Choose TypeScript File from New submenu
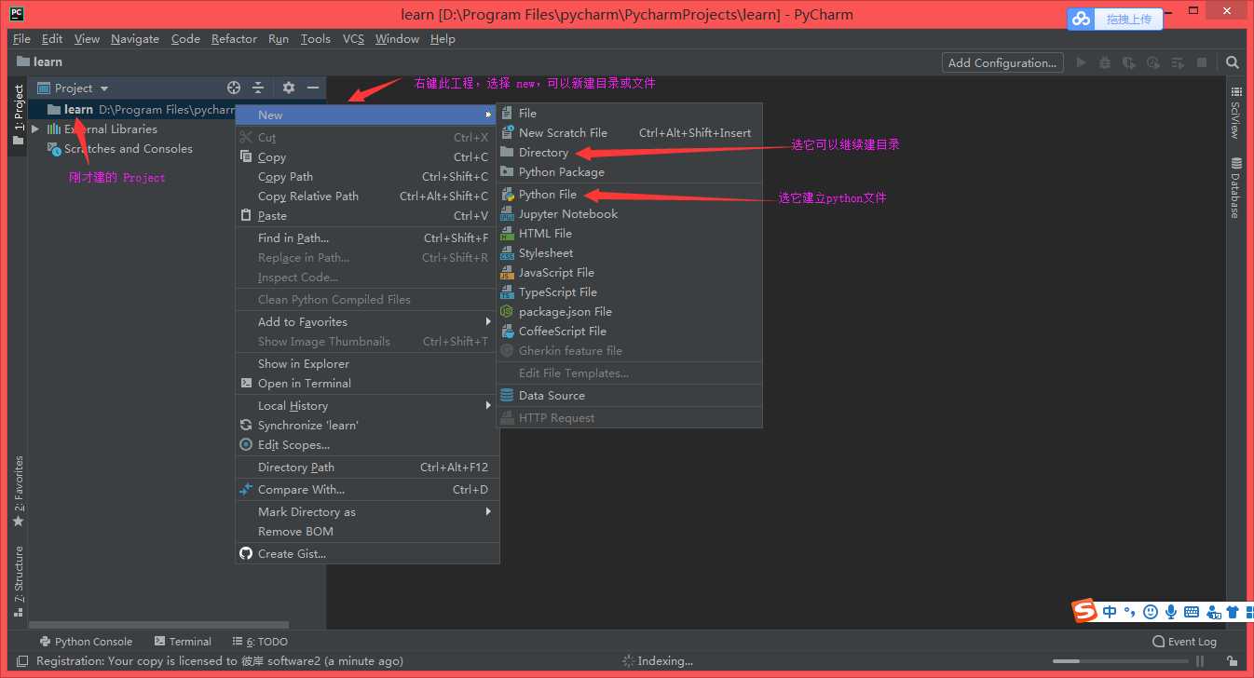This screenshot has width=1254, height=678. (630, 292)
